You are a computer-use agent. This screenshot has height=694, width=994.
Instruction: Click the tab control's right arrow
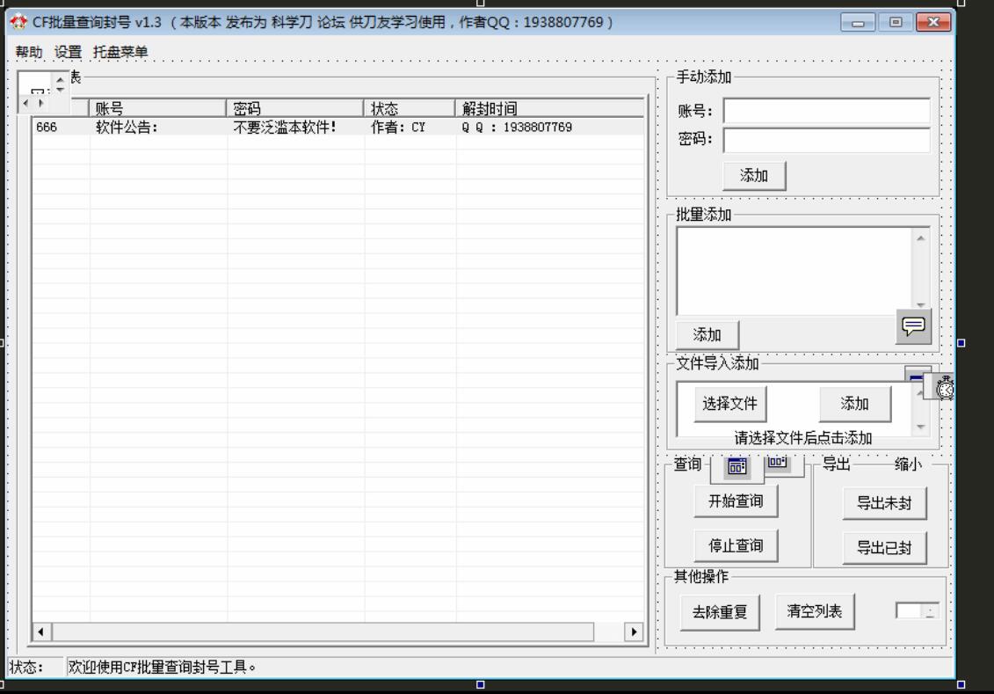[x=40, y=103]
